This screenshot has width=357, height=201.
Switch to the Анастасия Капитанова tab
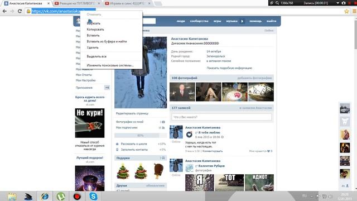26,3
